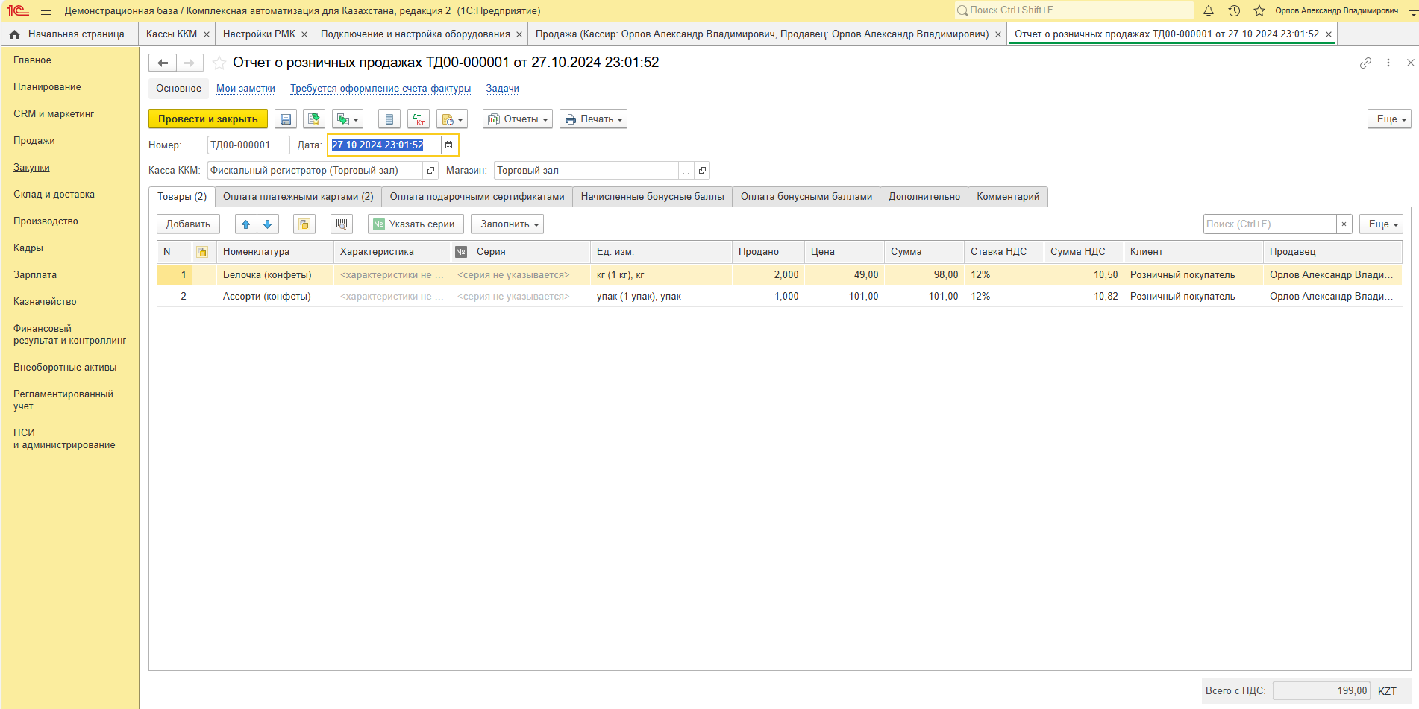1419x709 pixels.
Task: Expand the Отчеты dropdown menu
Action: (518, 119)
